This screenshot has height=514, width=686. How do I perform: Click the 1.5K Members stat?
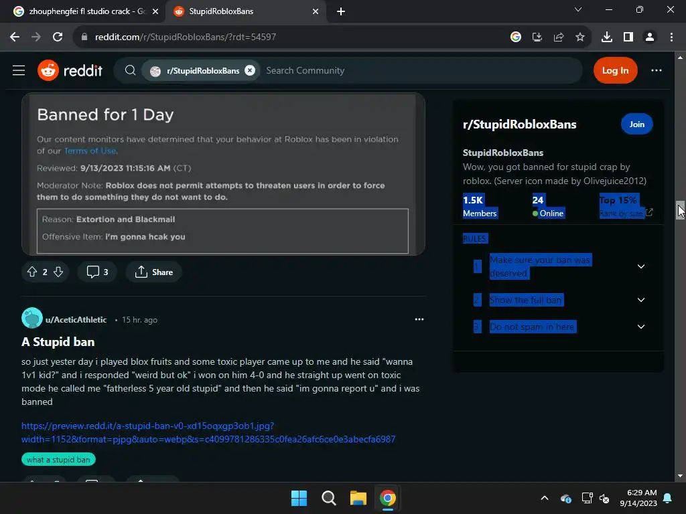click(480, 206)
